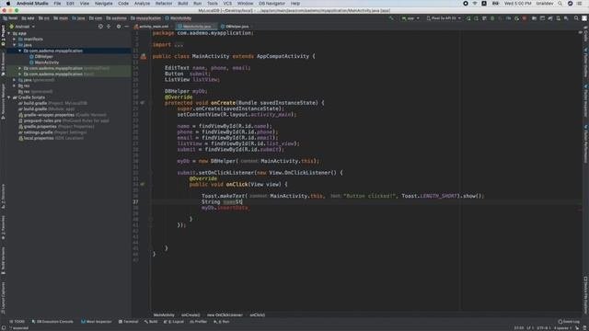Switch to the activity_main.xml editor tab

click(152, 27)
